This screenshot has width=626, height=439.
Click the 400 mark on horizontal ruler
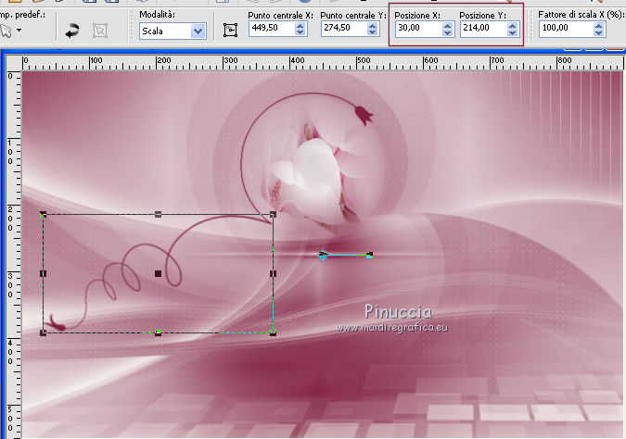pyautogui.click(x=297, y=60)
